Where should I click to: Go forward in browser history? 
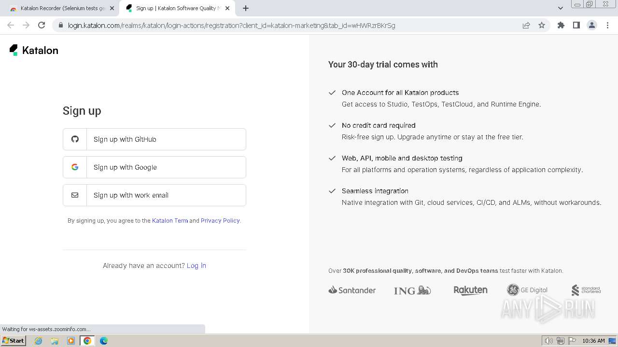point(26,25)
